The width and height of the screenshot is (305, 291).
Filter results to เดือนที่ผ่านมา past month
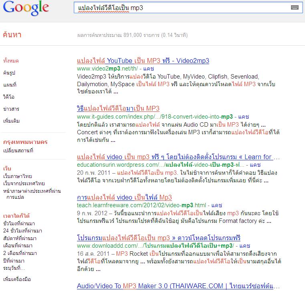pyautogui.click(x=18, y=246)
